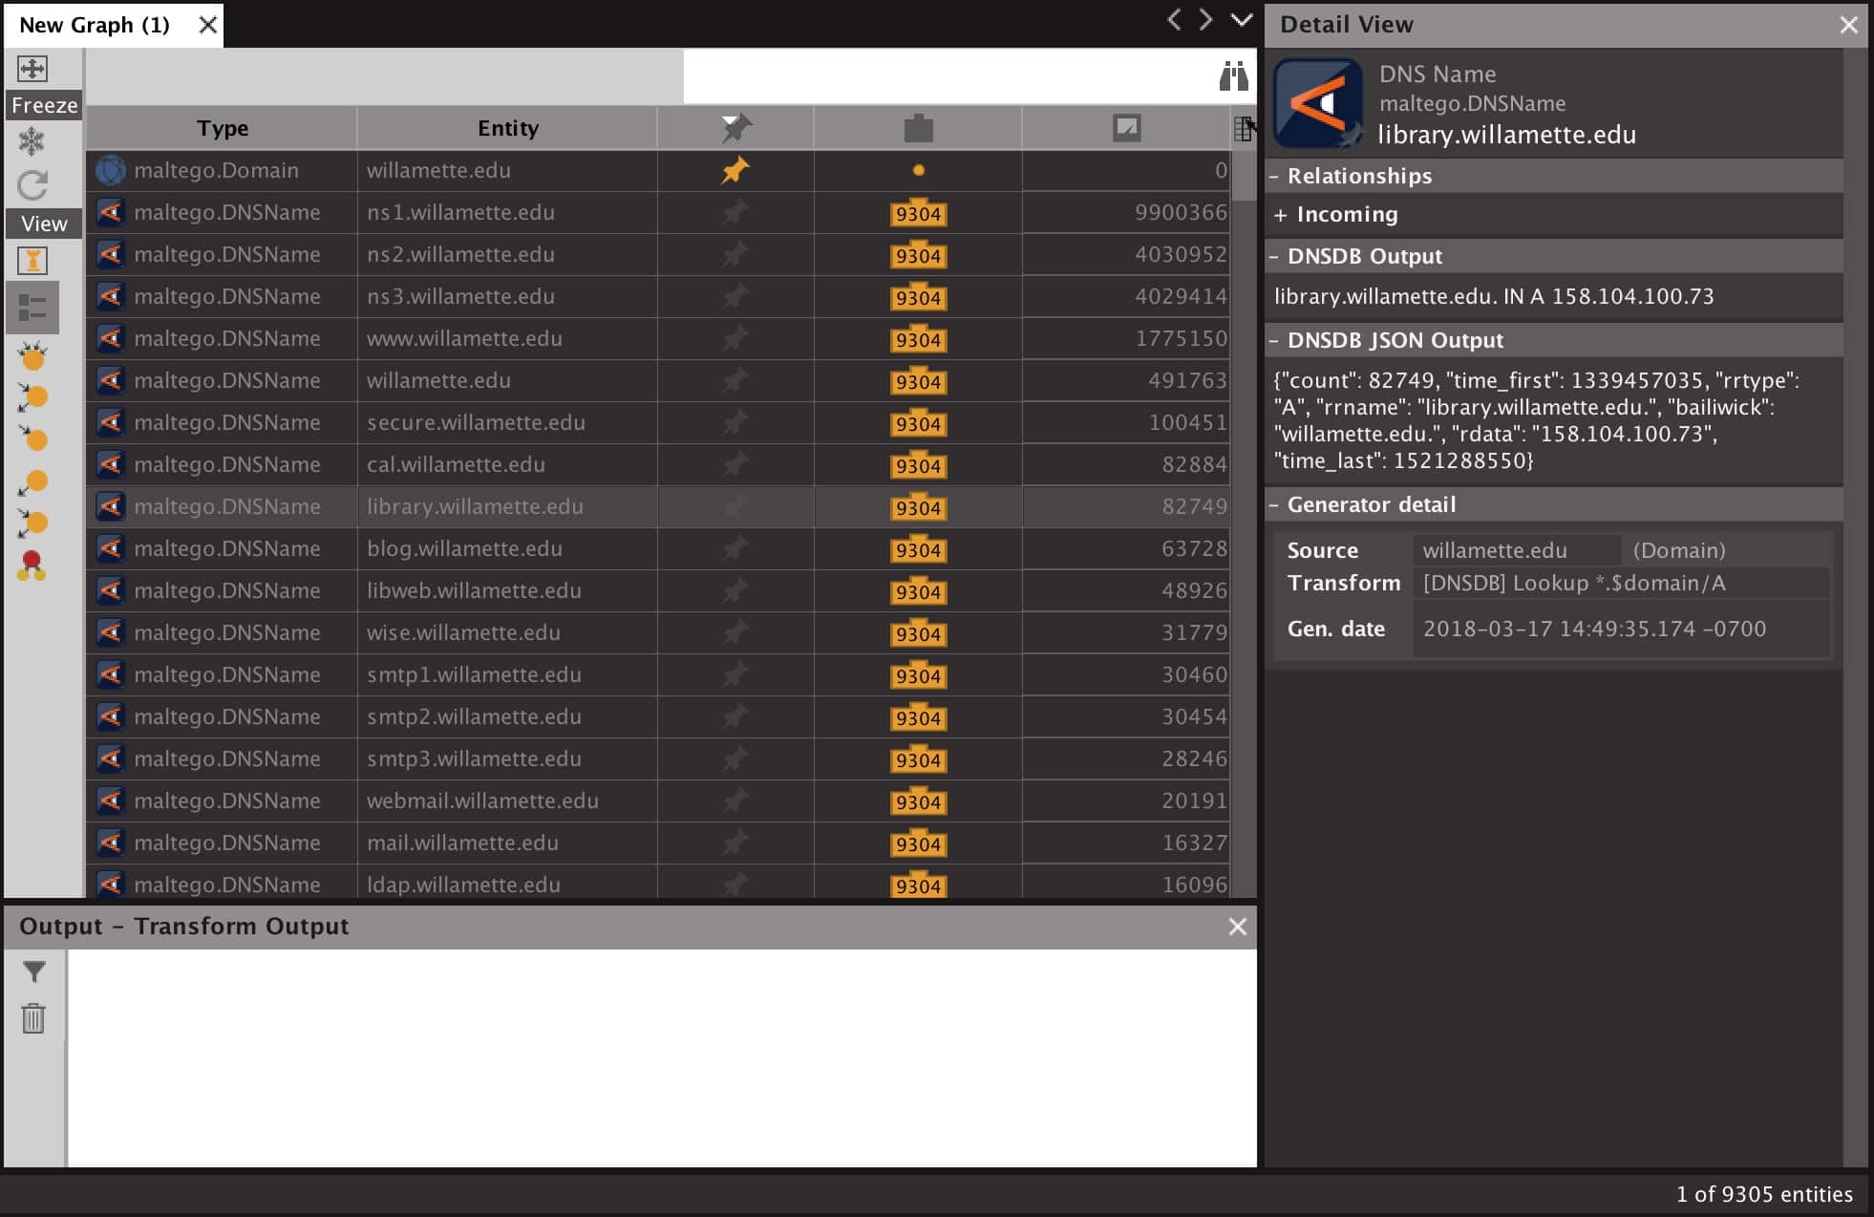This screenshot has height=1217, width=1874.
Task: Click the refresh view icon
Action: point(32,184)
